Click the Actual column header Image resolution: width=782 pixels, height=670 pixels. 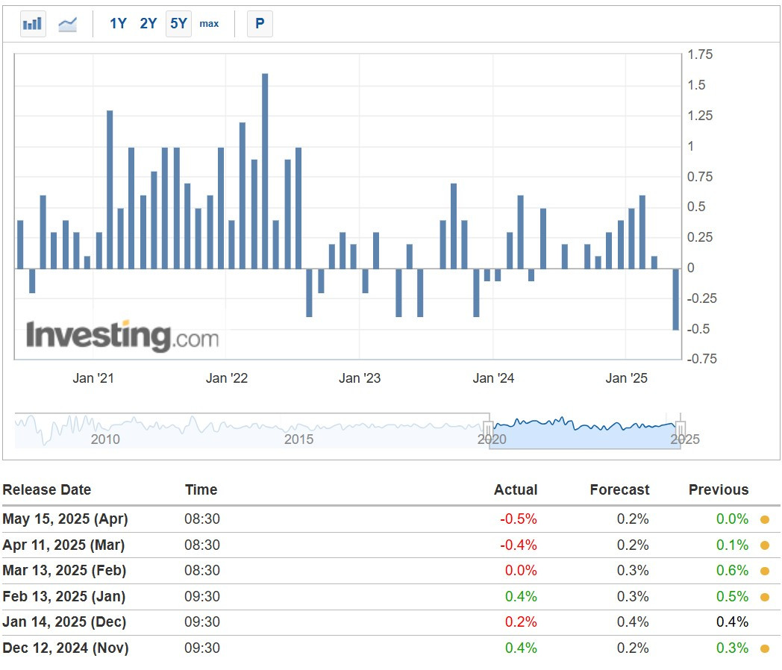point(516,489)
